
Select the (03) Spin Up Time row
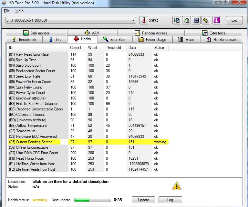88,60
